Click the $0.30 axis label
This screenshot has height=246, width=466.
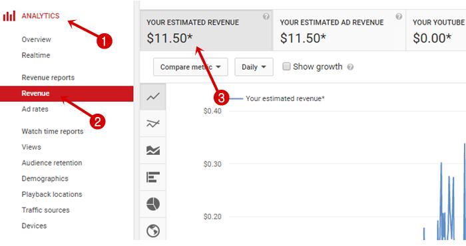[212, 164]
